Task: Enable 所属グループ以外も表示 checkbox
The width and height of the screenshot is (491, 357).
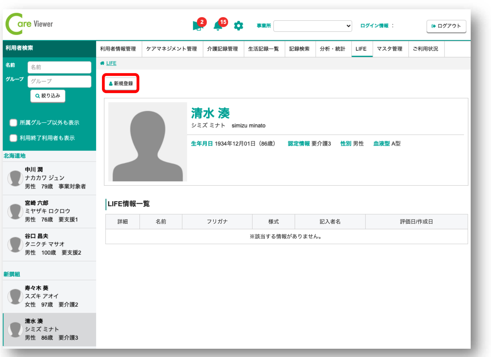Action: pos(13,123)
